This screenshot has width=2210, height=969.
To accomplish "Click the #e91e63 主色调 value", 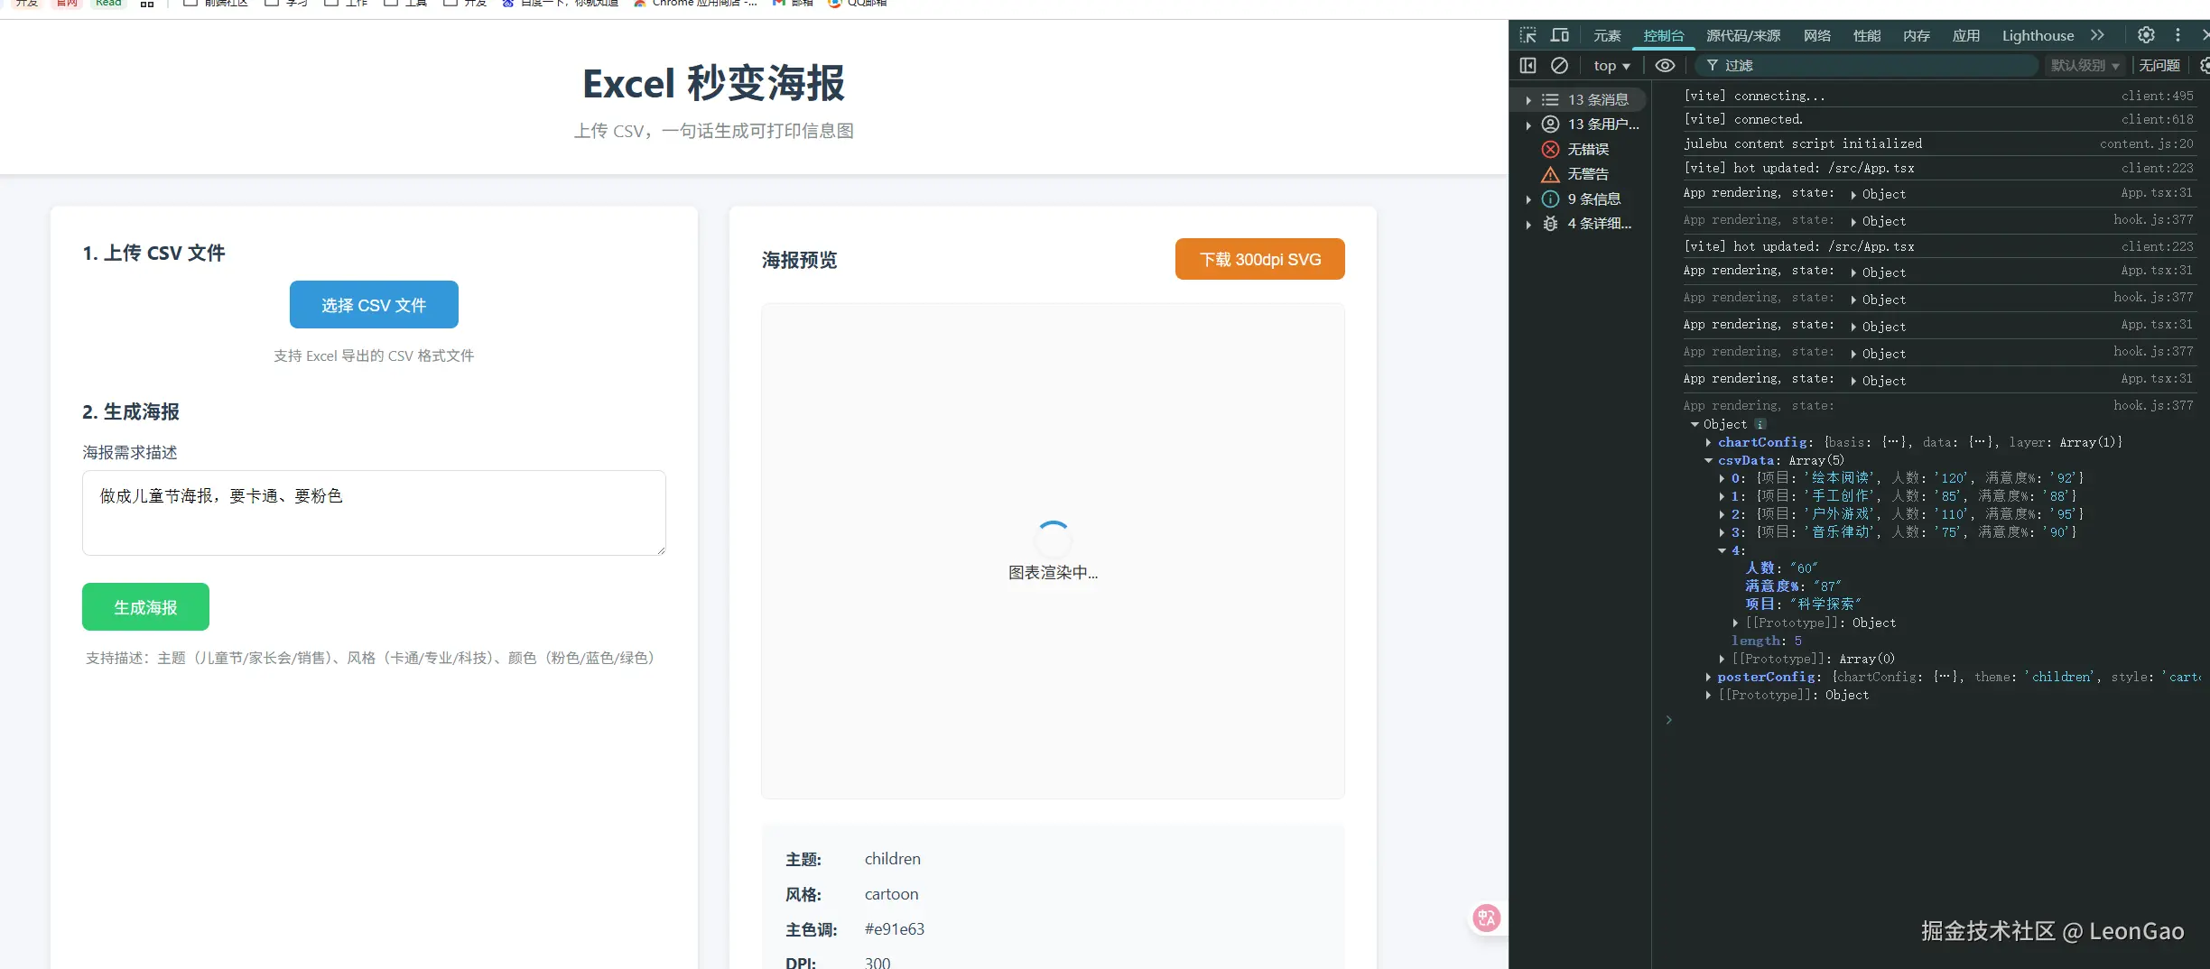I will pyautogui.click(x=894, y=929).
